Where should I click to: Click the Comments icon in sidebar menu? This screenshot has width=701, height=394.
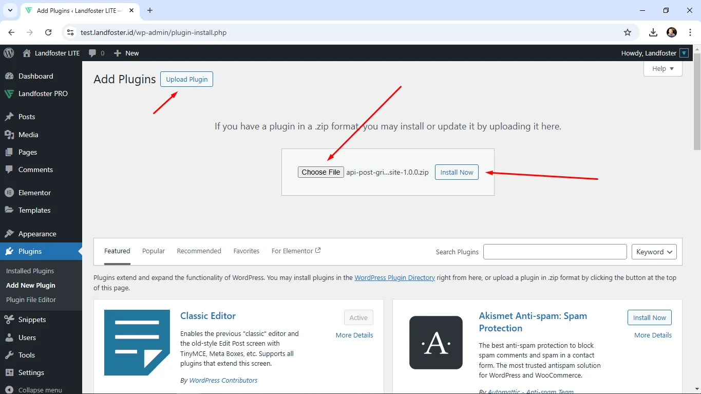[x=9, y=170]
